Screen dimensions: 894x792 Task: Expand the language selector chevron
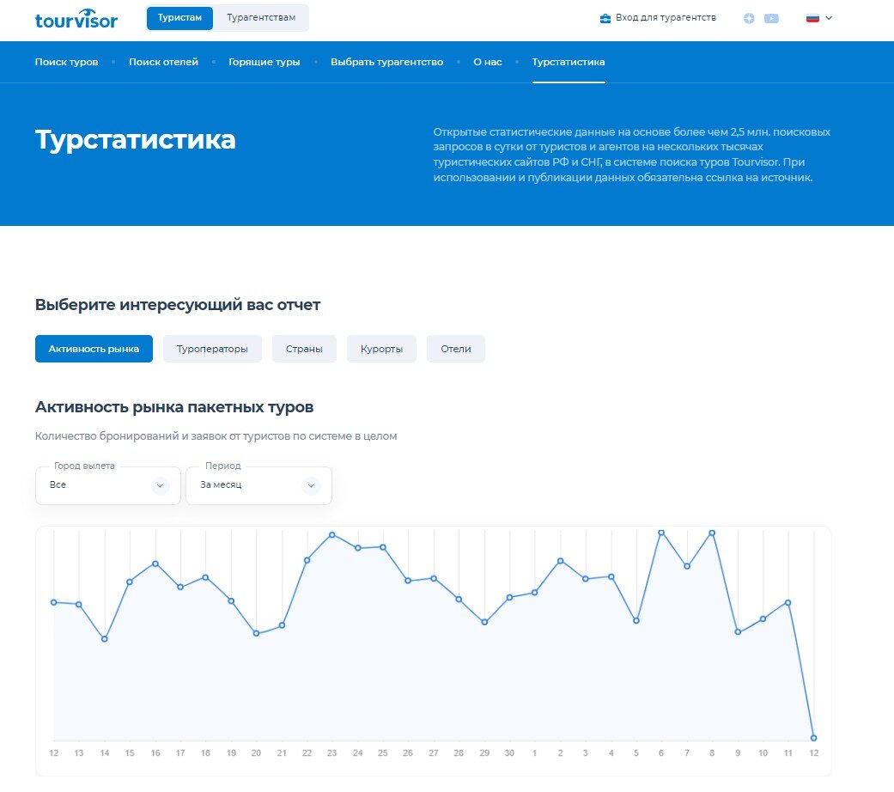(829, 18)
